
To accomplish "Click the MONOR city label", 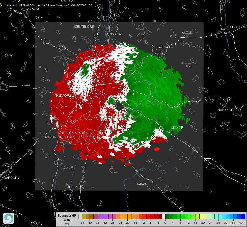I will (177, 128).
